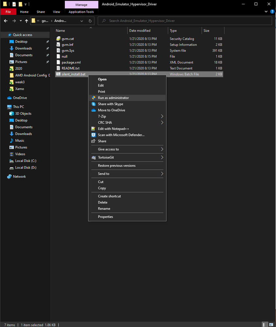
Task: Click the Forward navigation arrow
Action: (x=14, y=21)
